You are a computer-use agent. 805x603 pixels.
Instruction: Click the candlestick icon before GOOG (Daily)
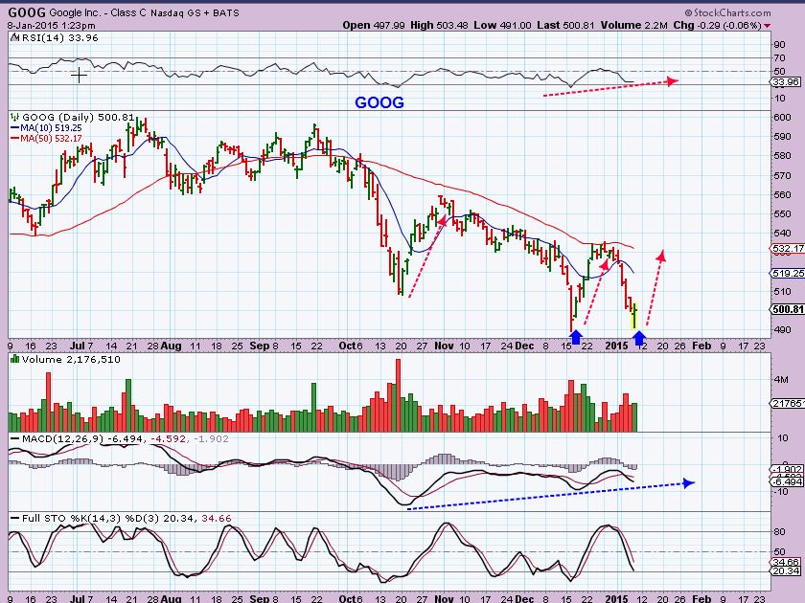point(15,118)
